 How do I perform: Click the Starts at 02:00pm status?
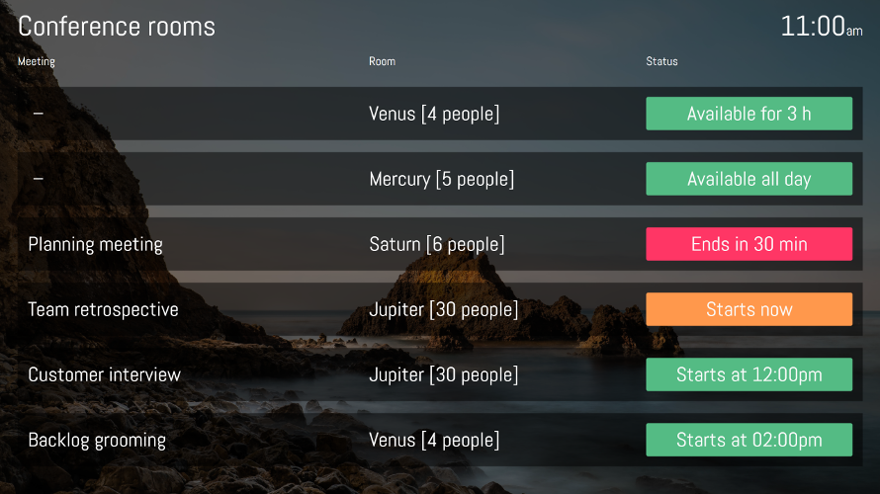tap(748, 440)
